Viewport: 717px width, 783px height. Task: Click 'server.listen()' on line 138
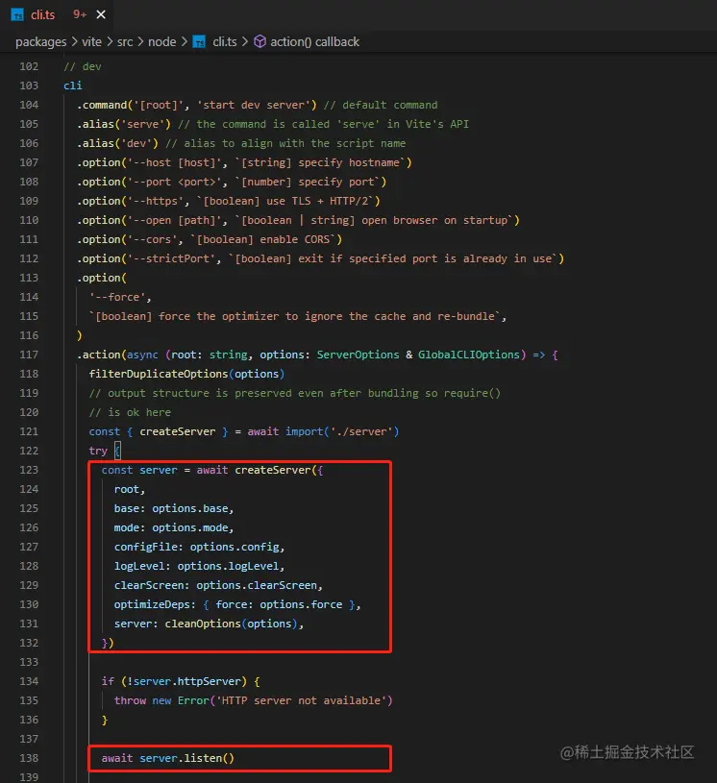[186, 758]
